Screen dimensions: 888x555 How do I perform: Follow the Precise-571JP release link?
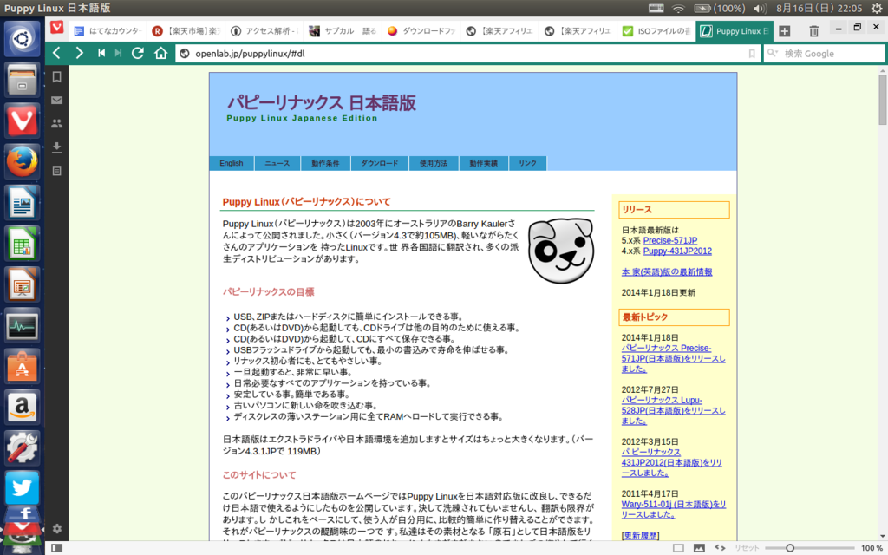pyautogui.click(x=670, y=241)
